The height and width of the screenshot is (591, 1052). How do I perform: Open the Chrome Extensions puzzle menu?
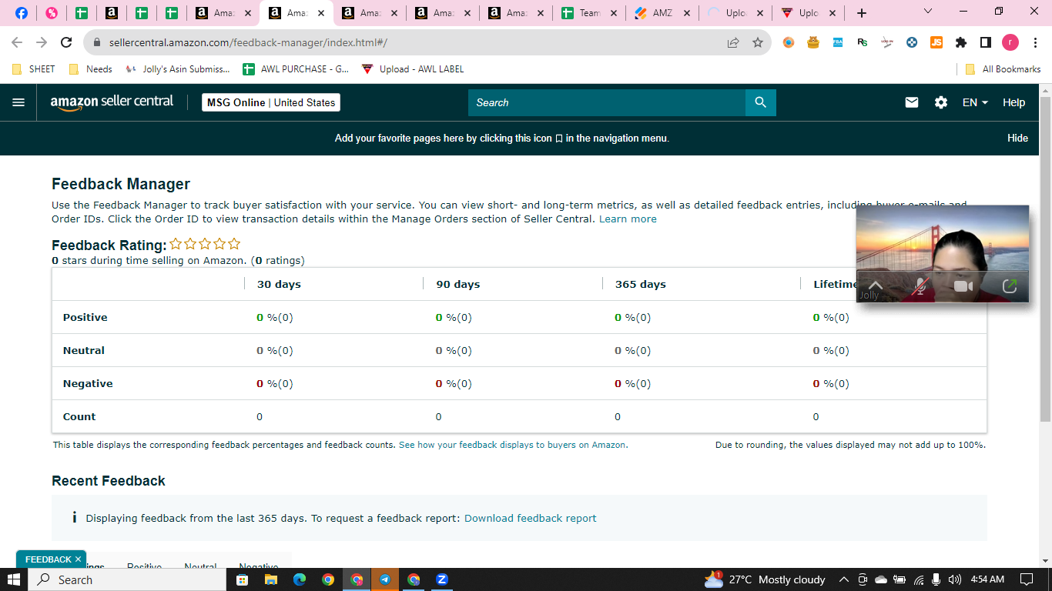[x=961, y=42]
